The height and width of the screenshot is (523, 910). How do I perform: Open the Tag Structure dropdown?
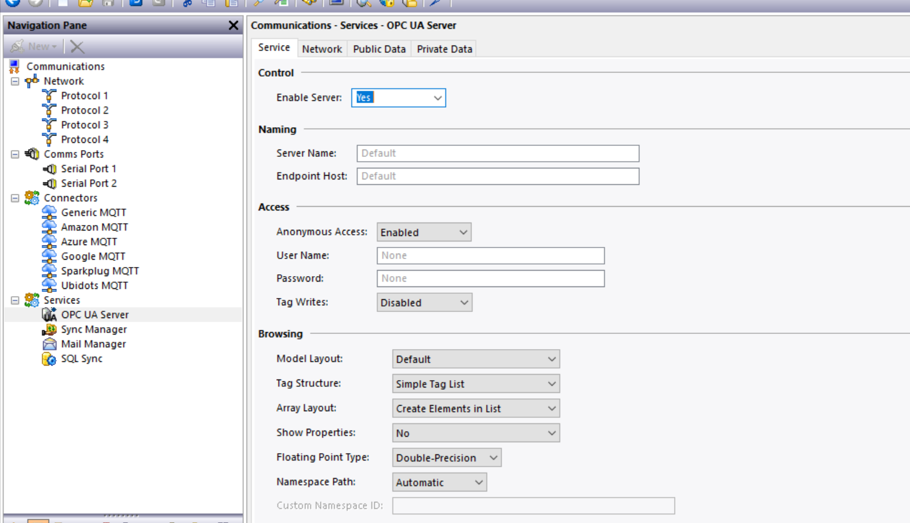click(476, 384)
